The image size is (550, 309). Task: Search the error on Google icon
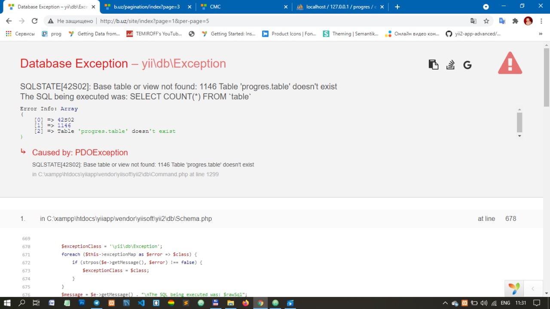pyautogui.click(x=467, y=65)
